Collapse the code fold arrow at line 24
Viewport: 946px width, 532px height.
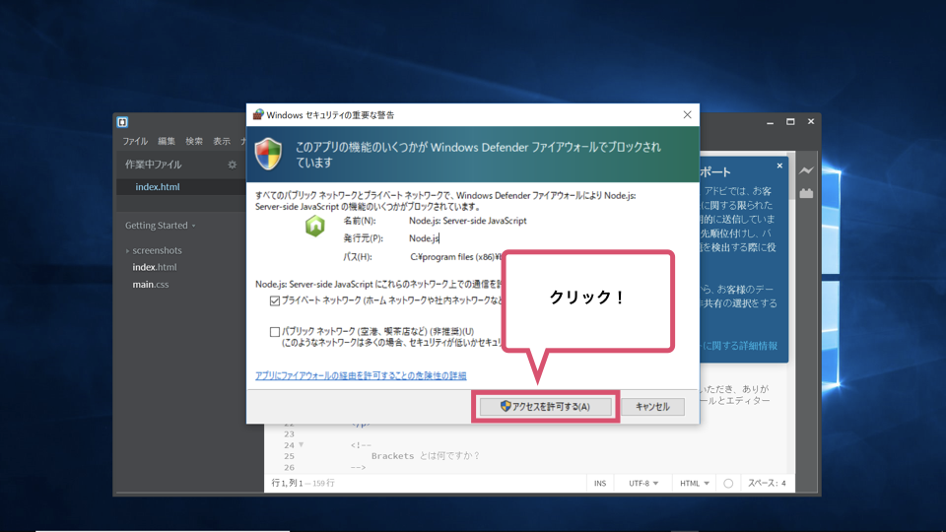[302, 445]
